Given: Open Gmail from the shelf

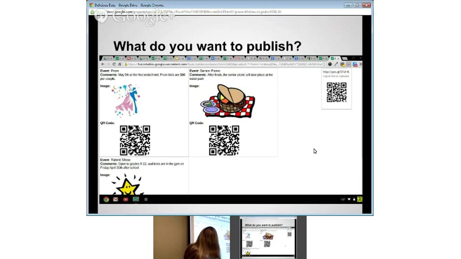Looking at the screenshot, I should 116,199.
